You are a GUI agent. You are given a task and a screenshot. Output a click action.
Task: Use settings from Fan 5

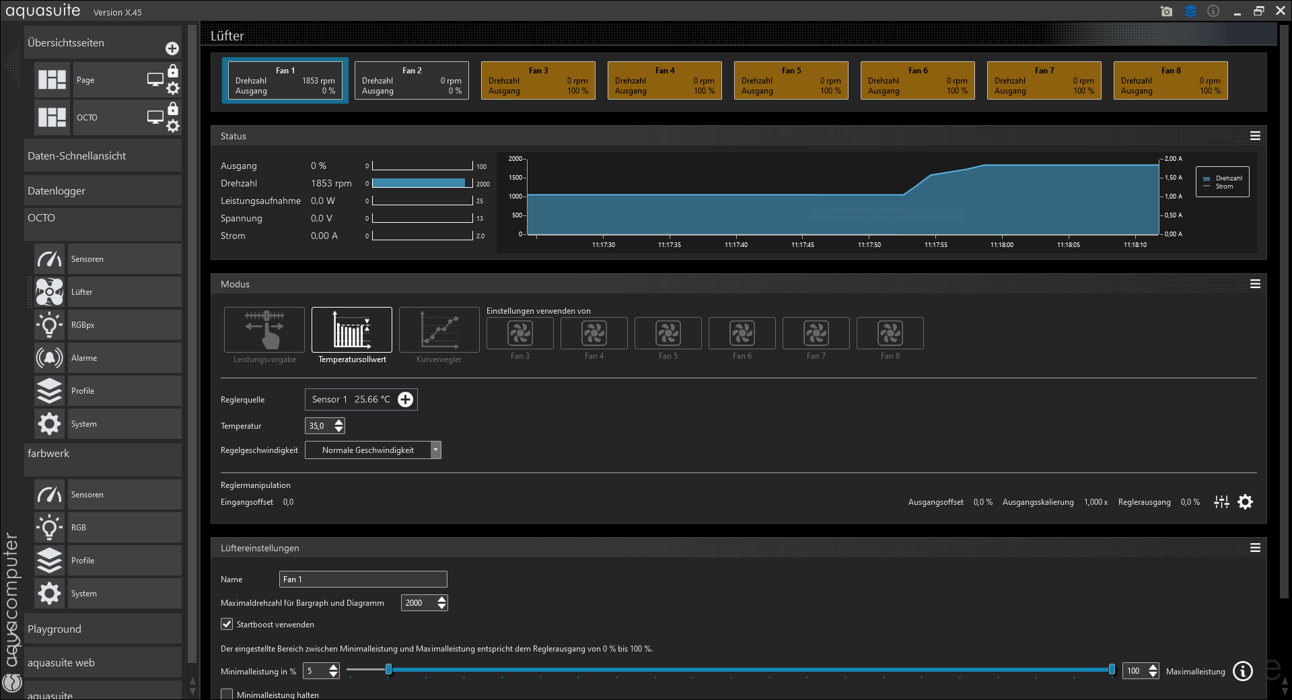(668, 334)
